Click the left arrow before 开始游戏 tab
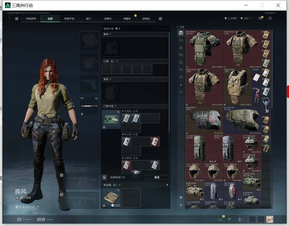This screenshot has height=226, width=289. point(17,19)
